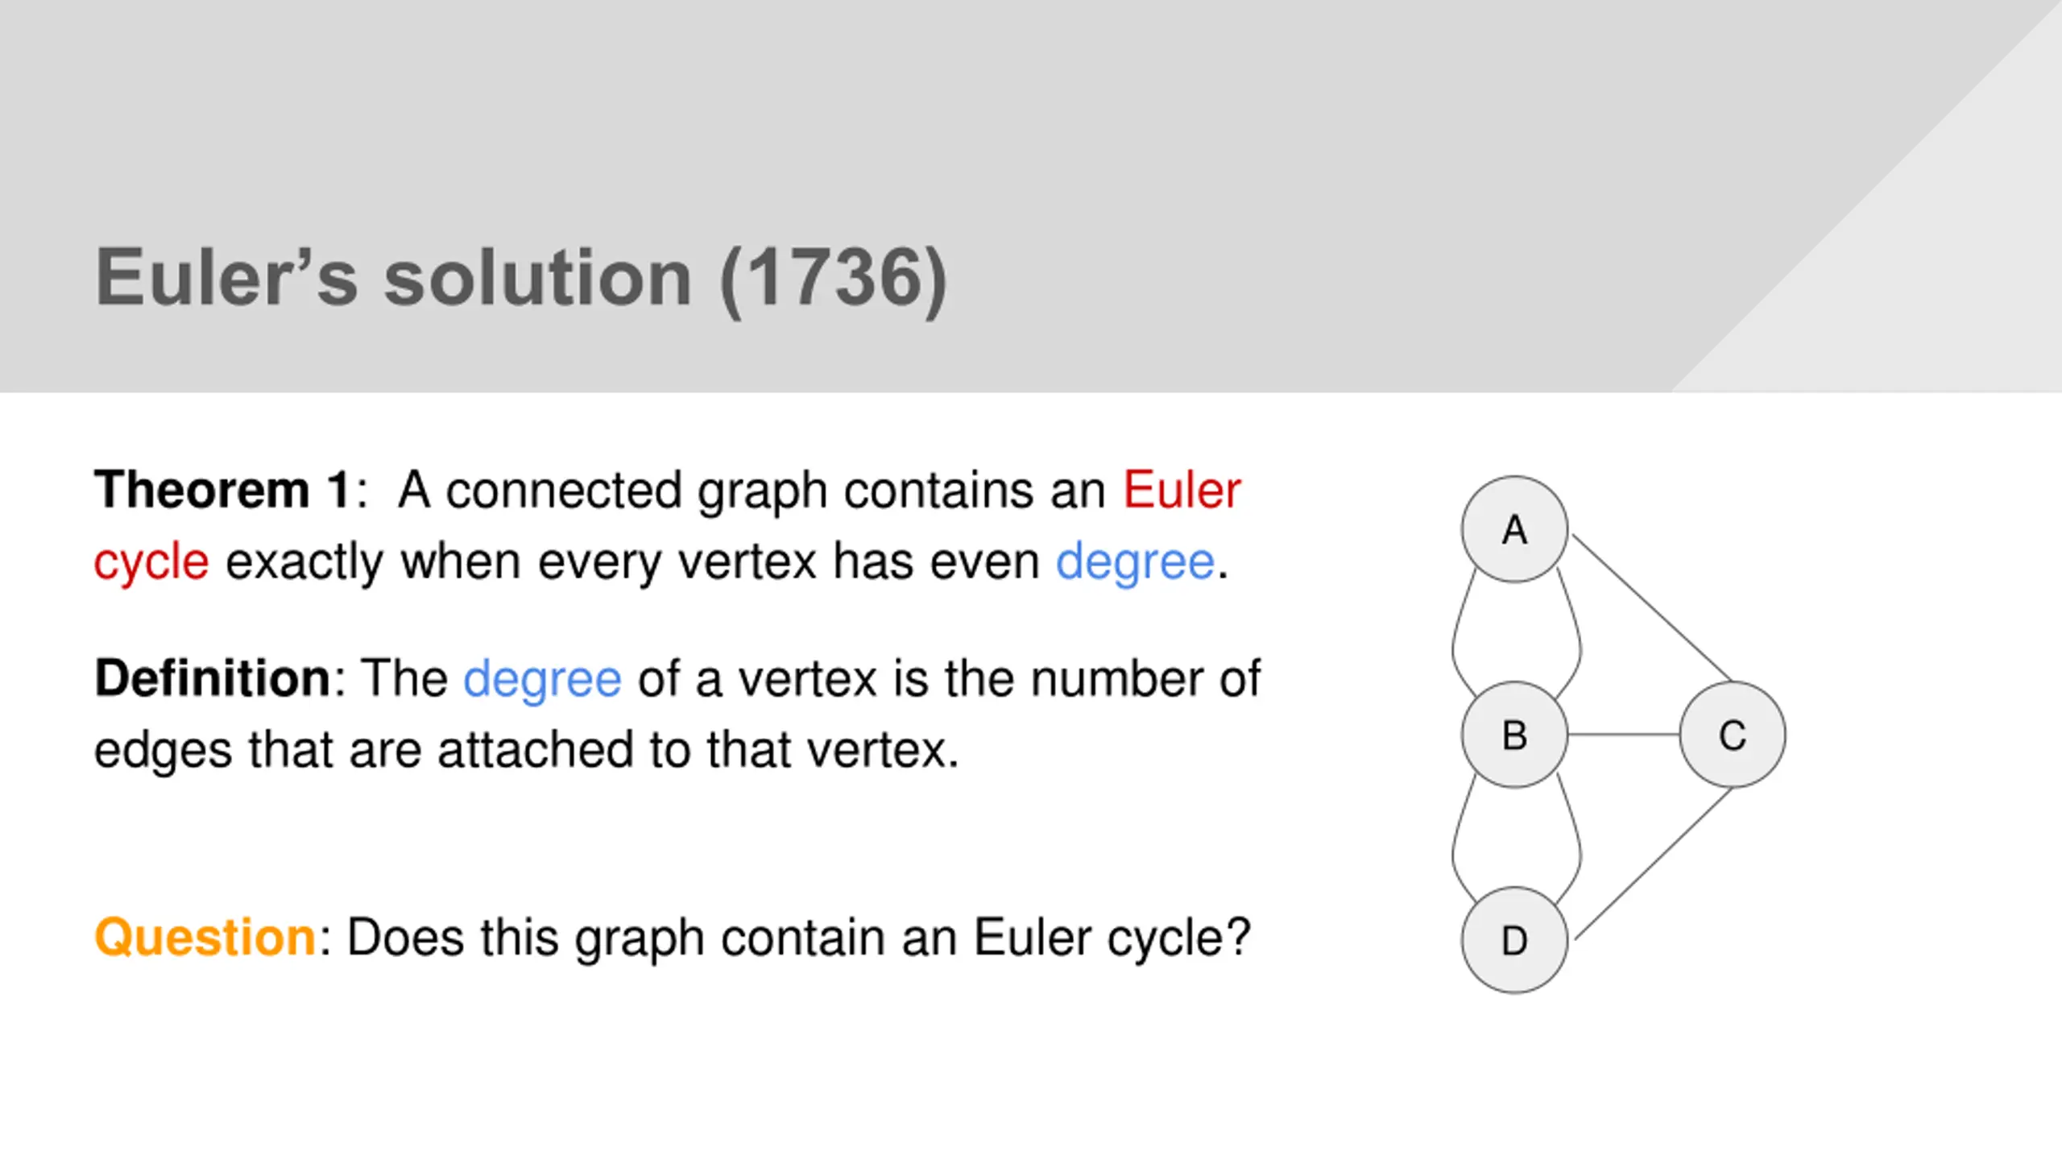The image size is (2062, 1160).
Task: Click the orange "Question" label
Action: (205, 938)
